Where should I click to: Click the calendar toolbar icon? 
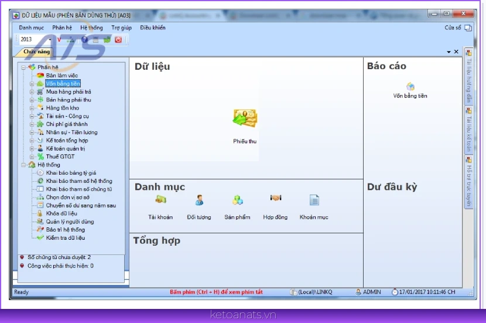[x=96, y=39]
